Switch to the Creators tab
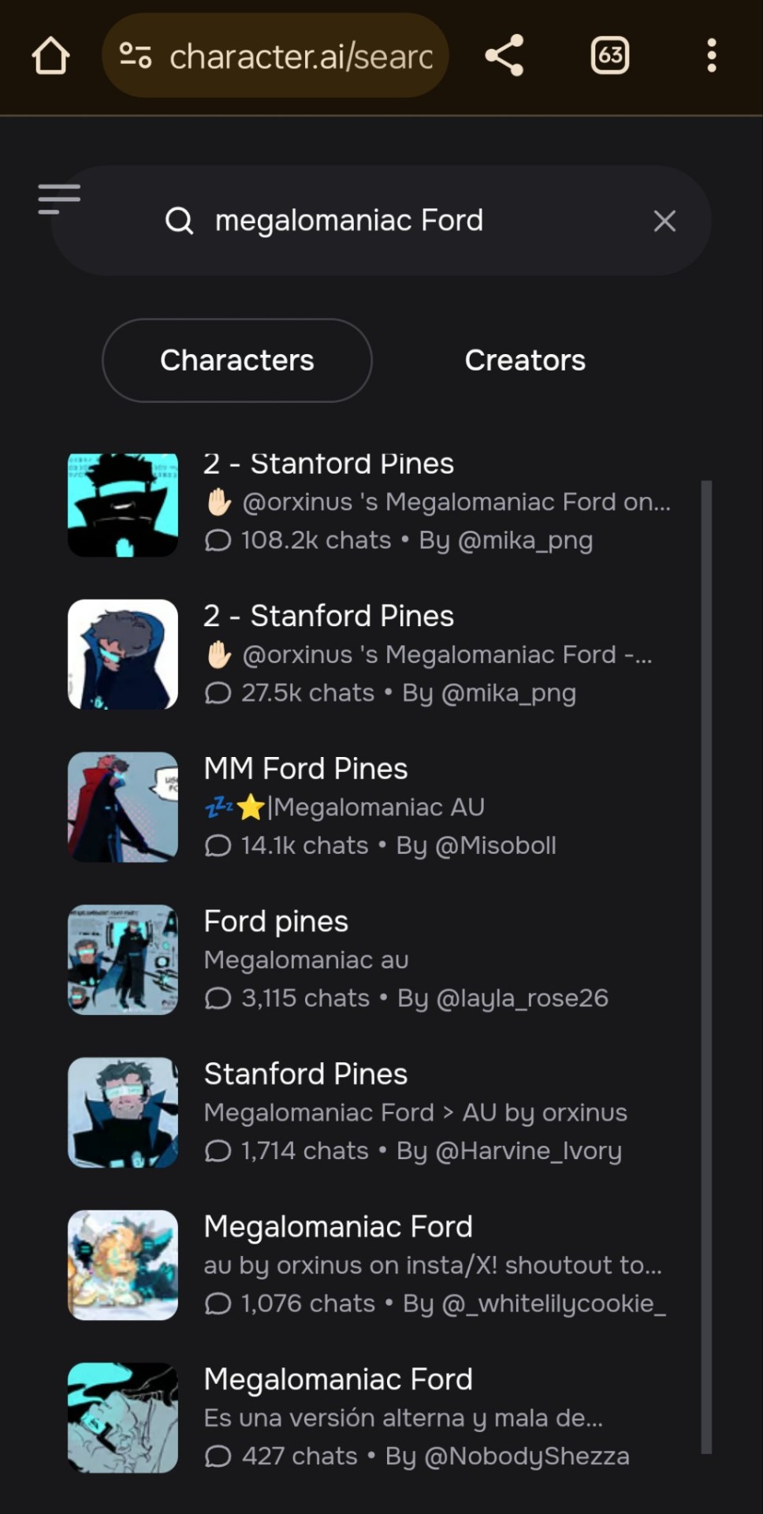Viewport: 763px width, 1514px height. [525, 360]
